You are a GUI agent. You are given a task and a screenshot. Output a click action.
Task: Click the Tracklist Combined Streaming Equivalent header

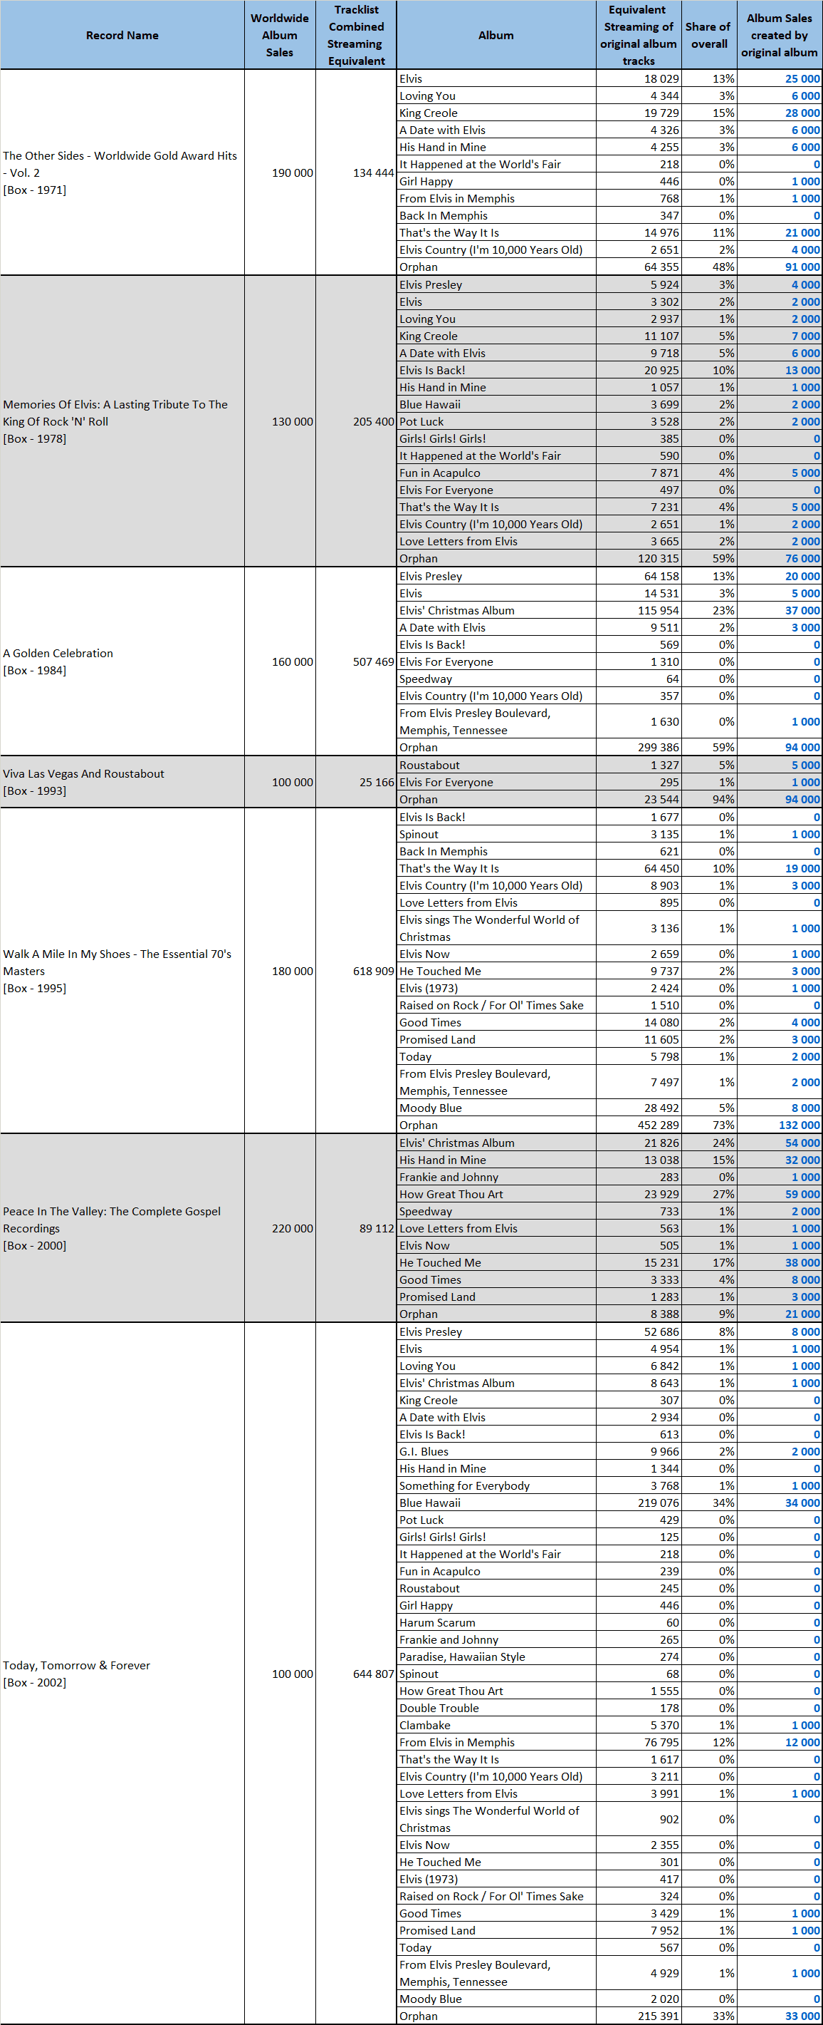click(356, 36)
